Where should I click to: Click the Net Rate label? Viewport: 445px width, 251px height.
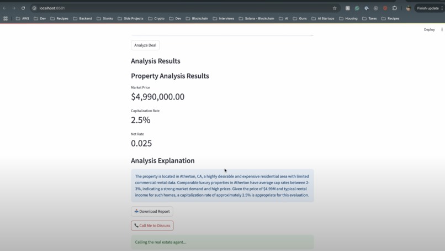pyautogui.click(x=137, y=134)
